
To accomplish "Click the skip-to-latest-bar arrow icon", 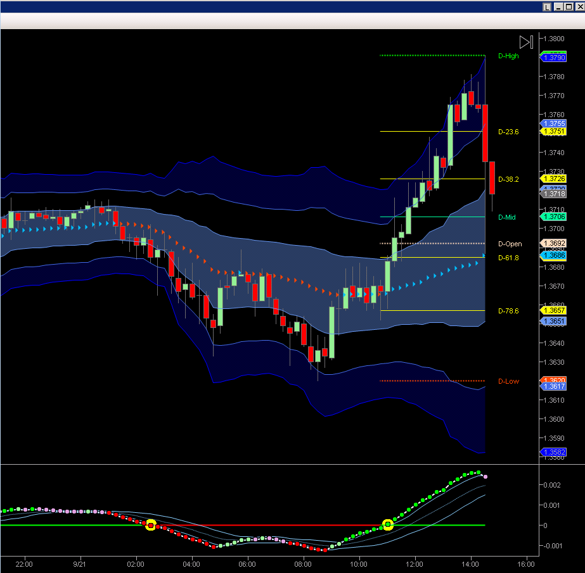I will coord(526,42).
